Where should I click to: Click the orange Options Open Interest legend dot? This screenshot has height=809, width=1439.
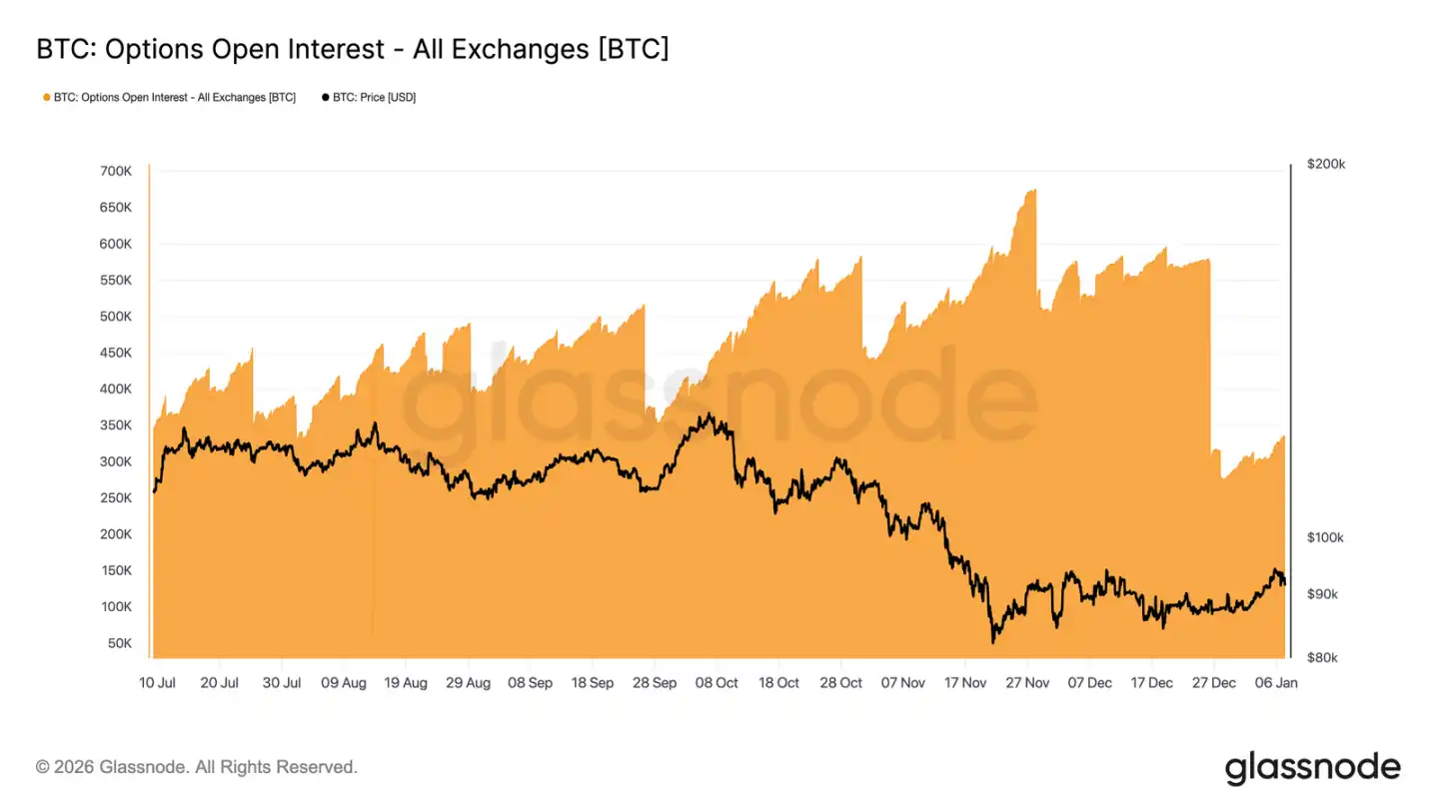tap(46, 98)
